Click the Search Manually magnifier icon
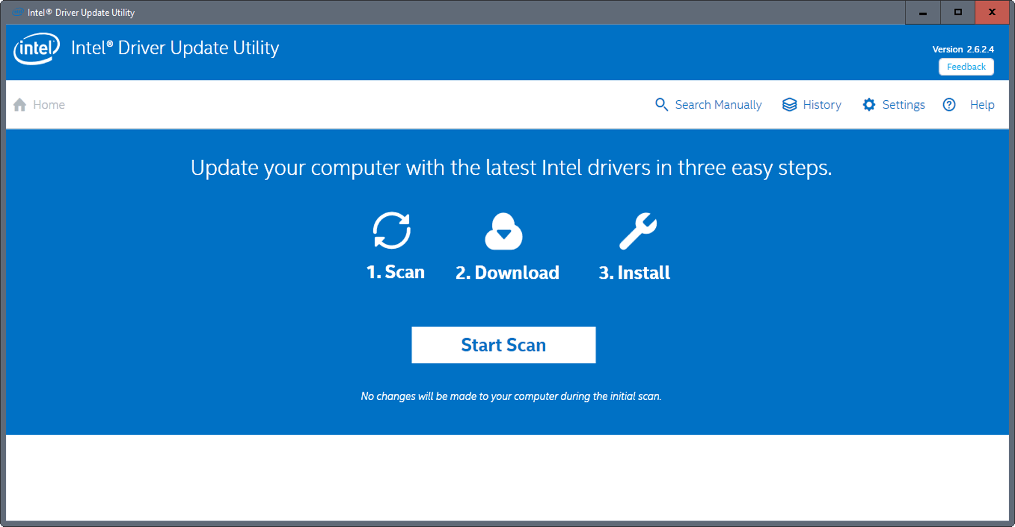Screen dimensions: 1015x527 [x=661, y=105]
